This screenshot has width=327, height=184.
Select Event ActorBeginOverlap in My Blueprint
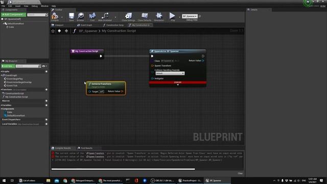click(19, 82)
